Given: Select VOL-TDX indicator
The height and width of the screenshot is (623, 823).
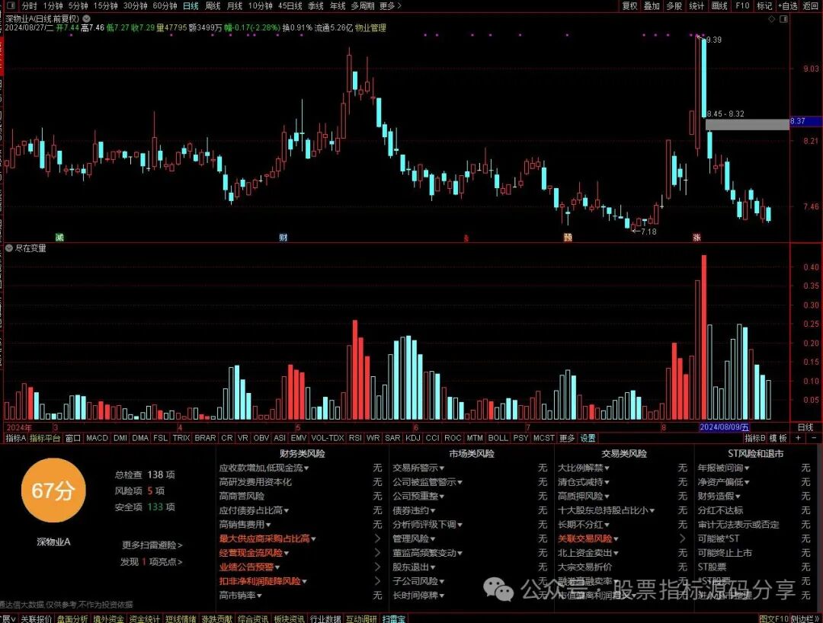Looking at the screenshot, I should click(x=328, y=438).
